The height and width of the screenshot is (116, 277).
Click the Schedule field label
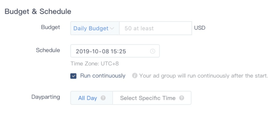(48, 50)
